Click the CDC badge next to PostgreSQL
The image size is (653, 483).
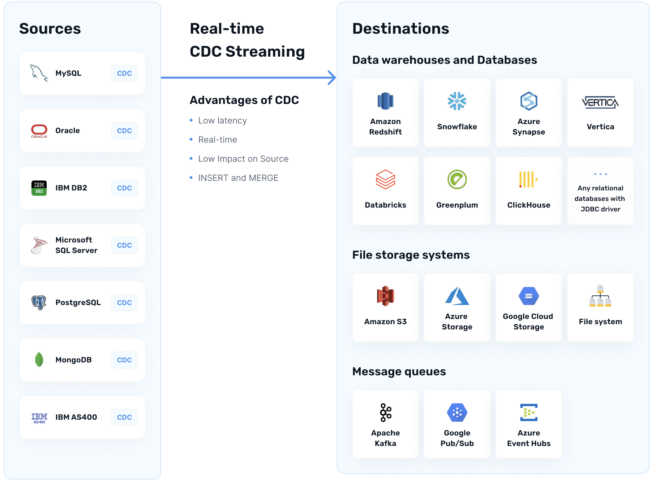coord(124,302)
